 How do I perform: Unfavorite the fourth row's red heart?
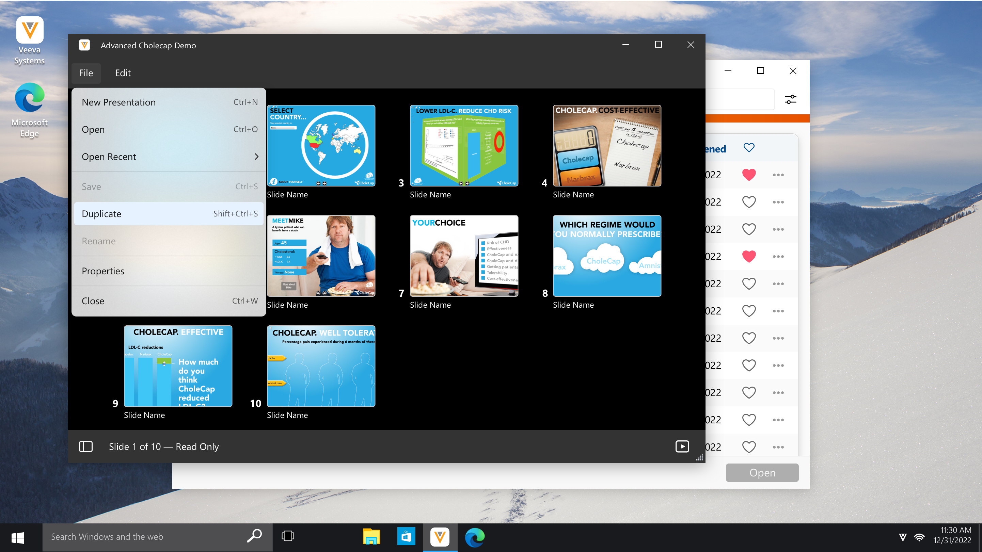(x=749, y=256)
